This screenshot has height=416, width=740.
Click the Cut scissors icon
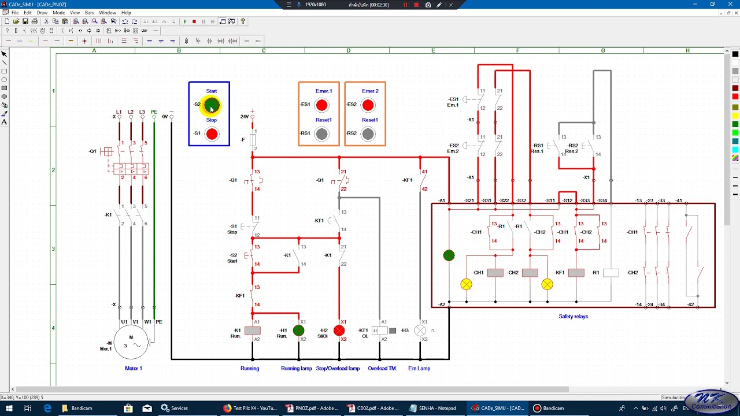(46, 21)
